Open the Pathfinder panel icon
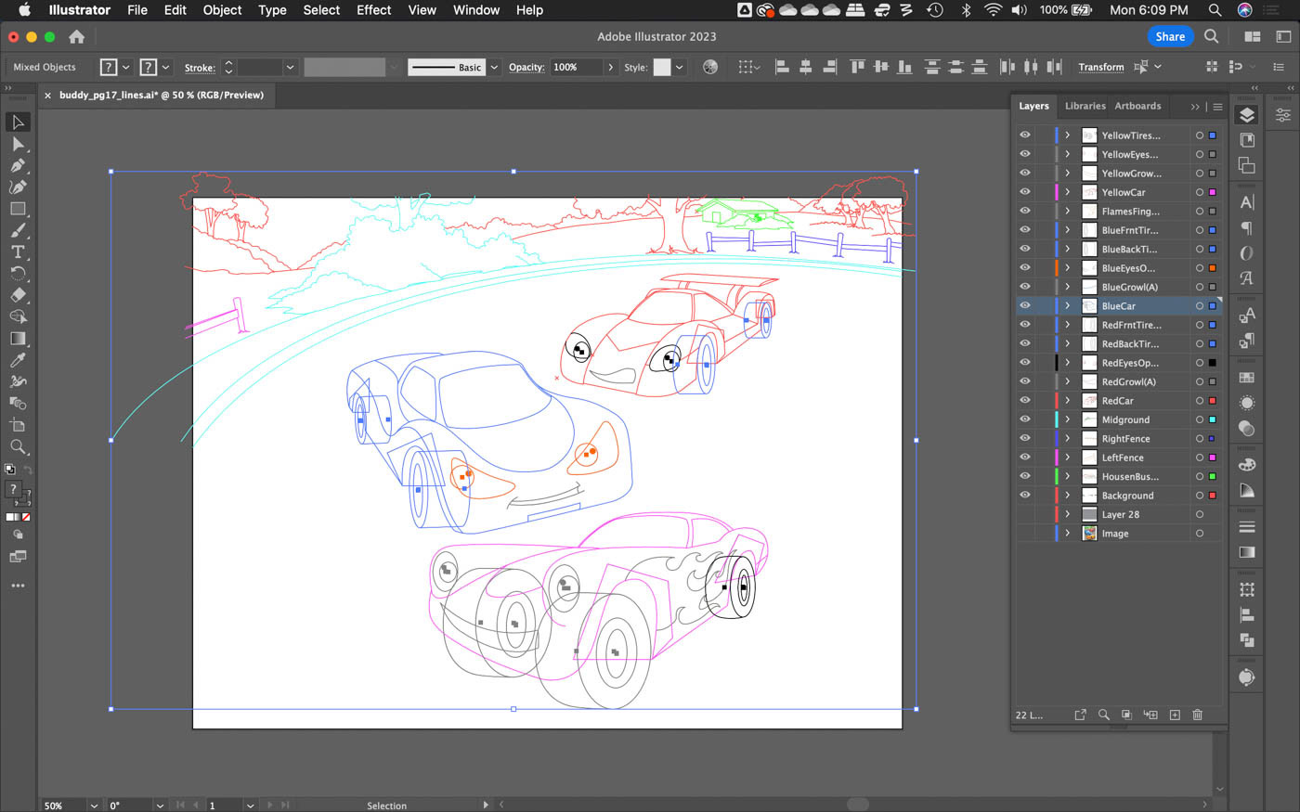The width and height of the screenshot is (1300, 812). pos(1247,640)
